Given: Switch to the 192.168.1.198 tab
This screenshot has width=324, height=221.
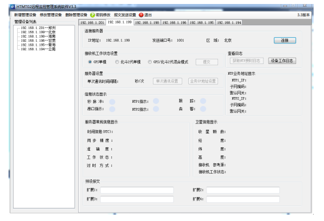Looking at the screenshot, I should point(147,22).
